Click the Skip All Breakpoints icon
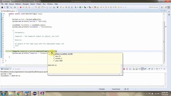 coord(11,7)
